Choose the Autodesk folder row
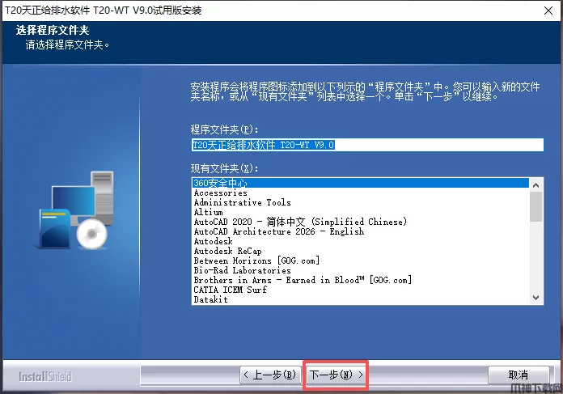 [x=360, y=241]
